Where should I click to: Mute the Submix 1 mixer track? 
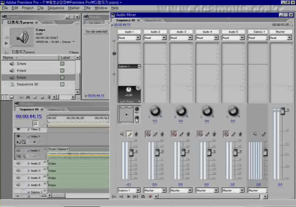pyautogui.click(x=255, y=134)
